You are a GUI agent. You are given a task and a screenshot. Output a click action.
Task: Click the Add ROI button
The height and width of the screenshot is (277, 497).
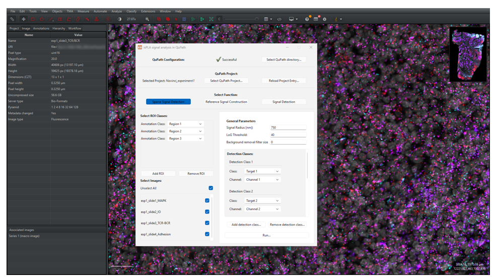pyautogui.click(x=158, y=173)
